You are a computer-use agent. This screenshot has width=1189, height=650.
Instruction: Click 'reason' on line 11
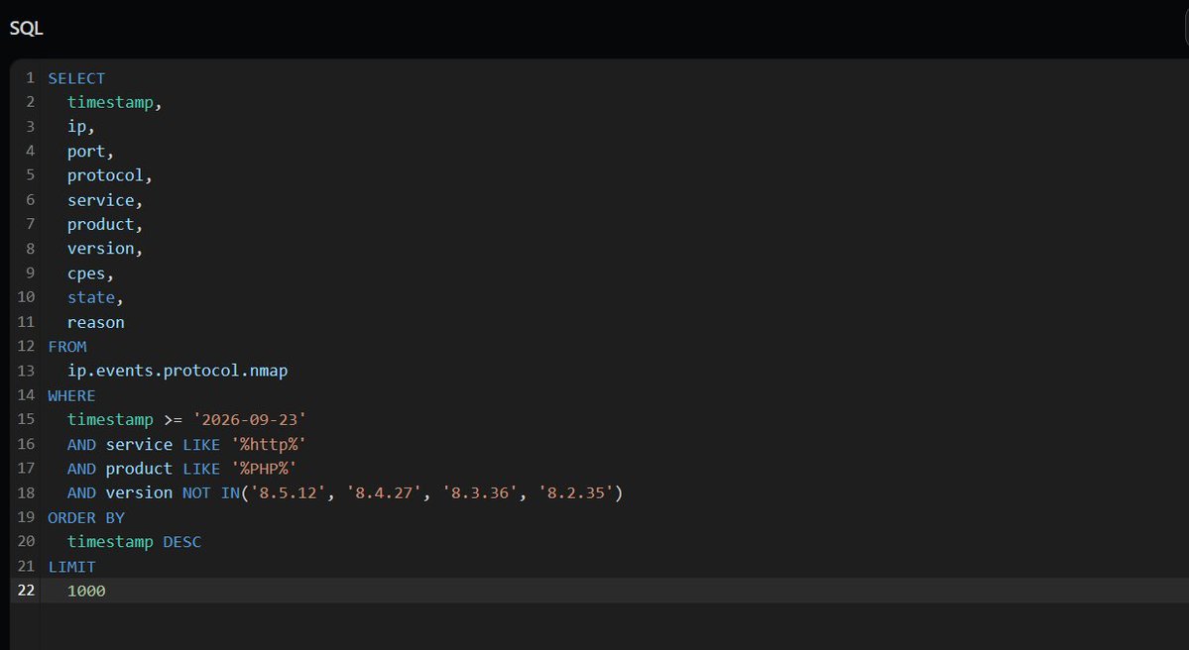(x=95, y=322)
